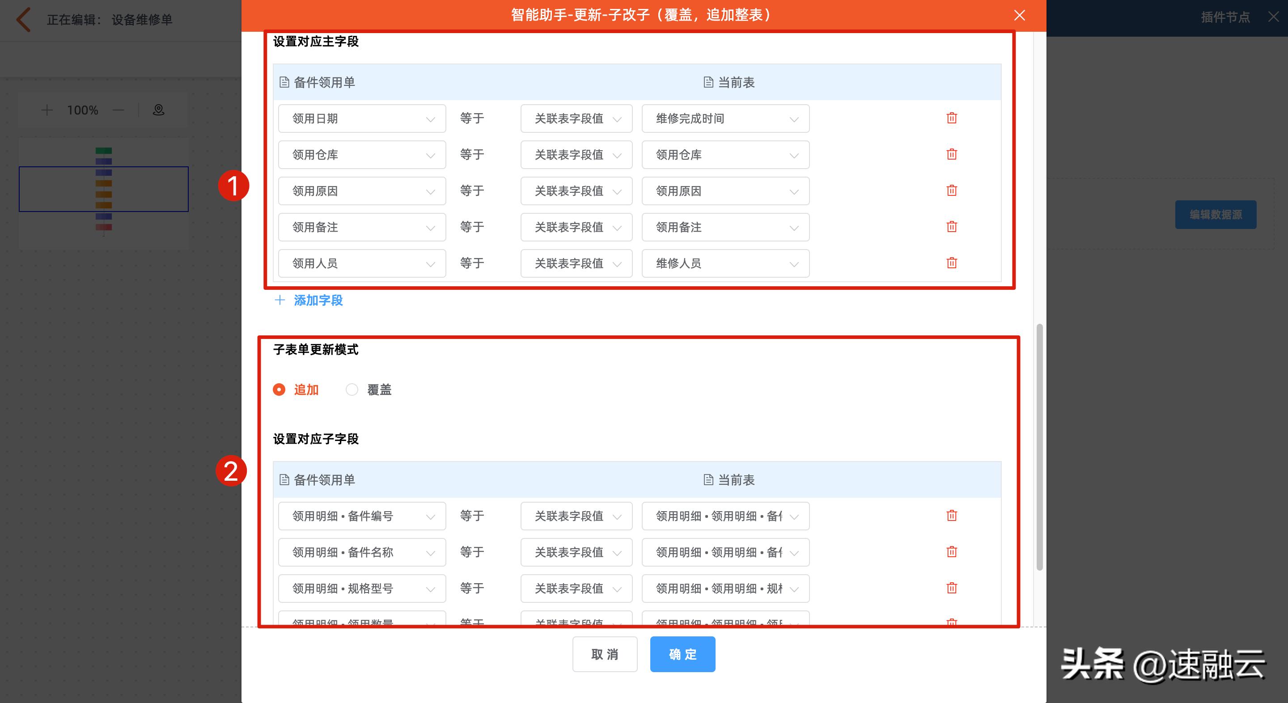The width and height of the screenshot is (1288, 703).
Task: Delete the 领用仓库 mapping row
Action: point(952,154)
